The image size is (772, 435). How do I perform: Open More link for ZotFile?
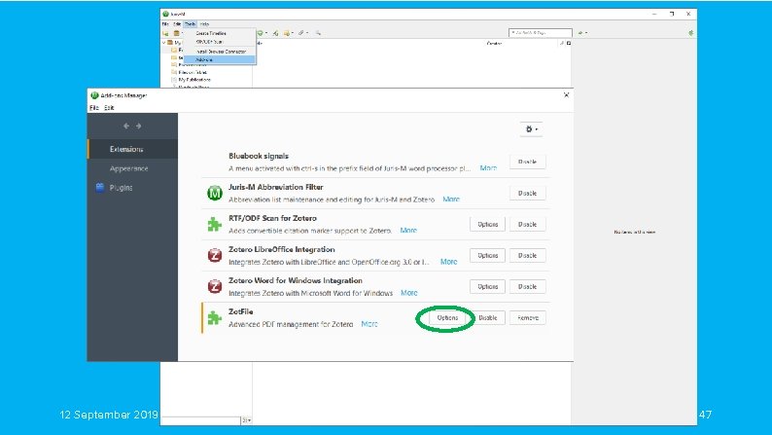click(x=369, y=324)
